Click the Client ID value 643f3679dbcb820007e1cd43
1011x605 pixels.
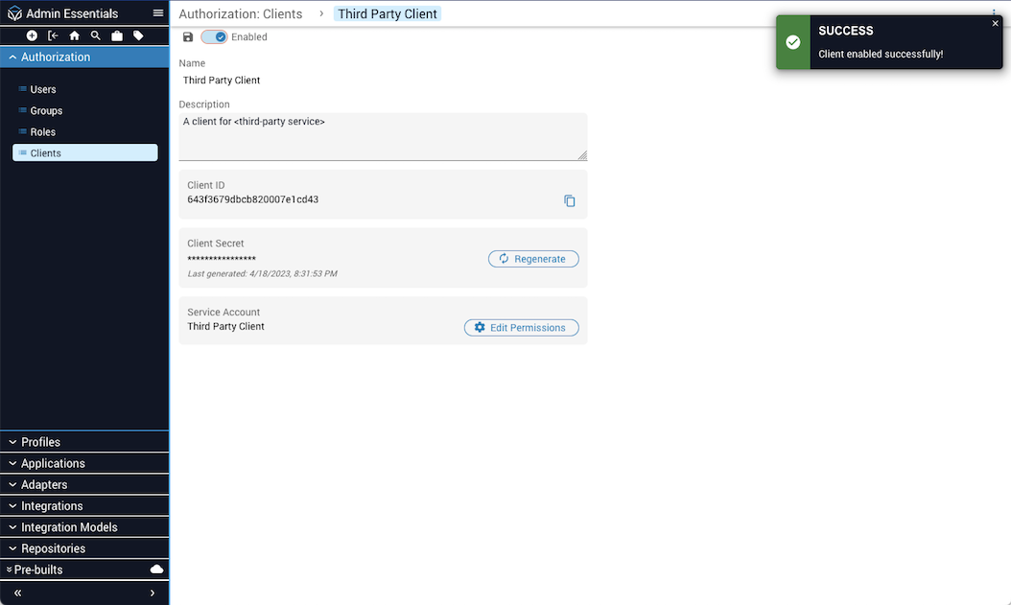(253, 199)
